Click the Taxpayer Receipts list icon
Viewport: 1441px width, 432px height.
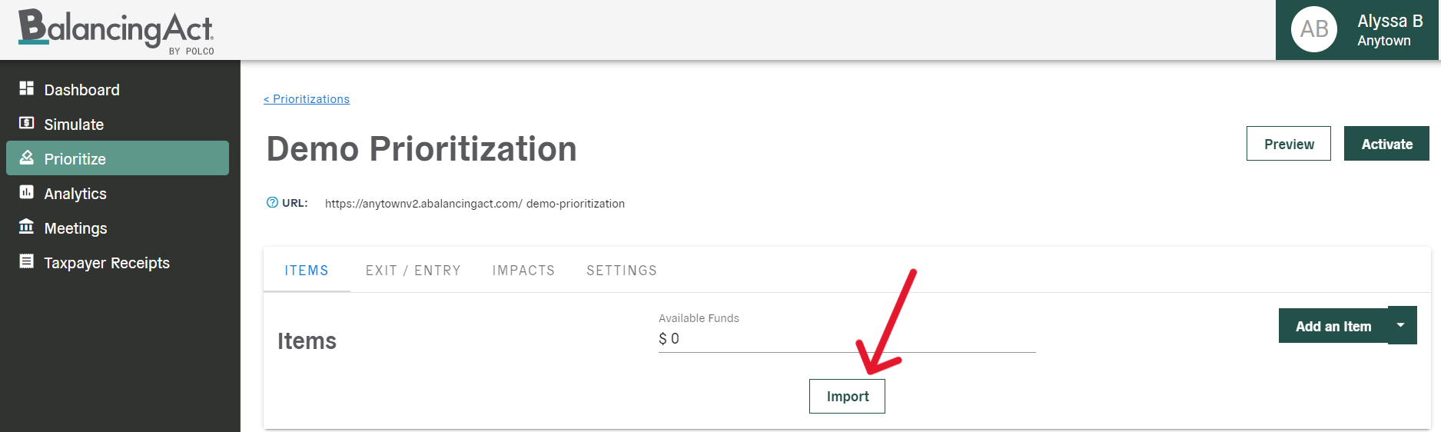pyautogui.click(x=26, y=261)
